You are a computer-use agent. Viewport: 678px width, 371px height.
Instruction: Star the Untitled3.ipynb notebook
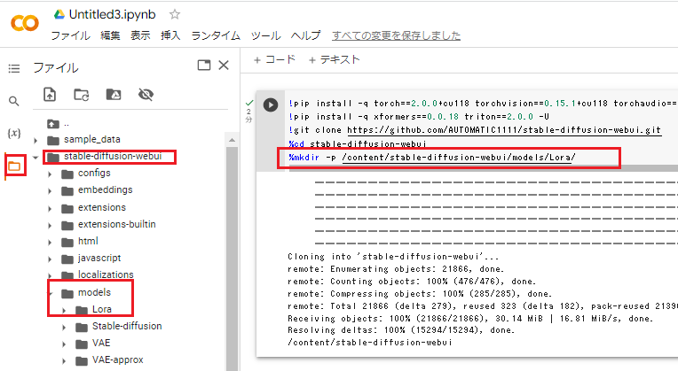[x=175, y=14]
